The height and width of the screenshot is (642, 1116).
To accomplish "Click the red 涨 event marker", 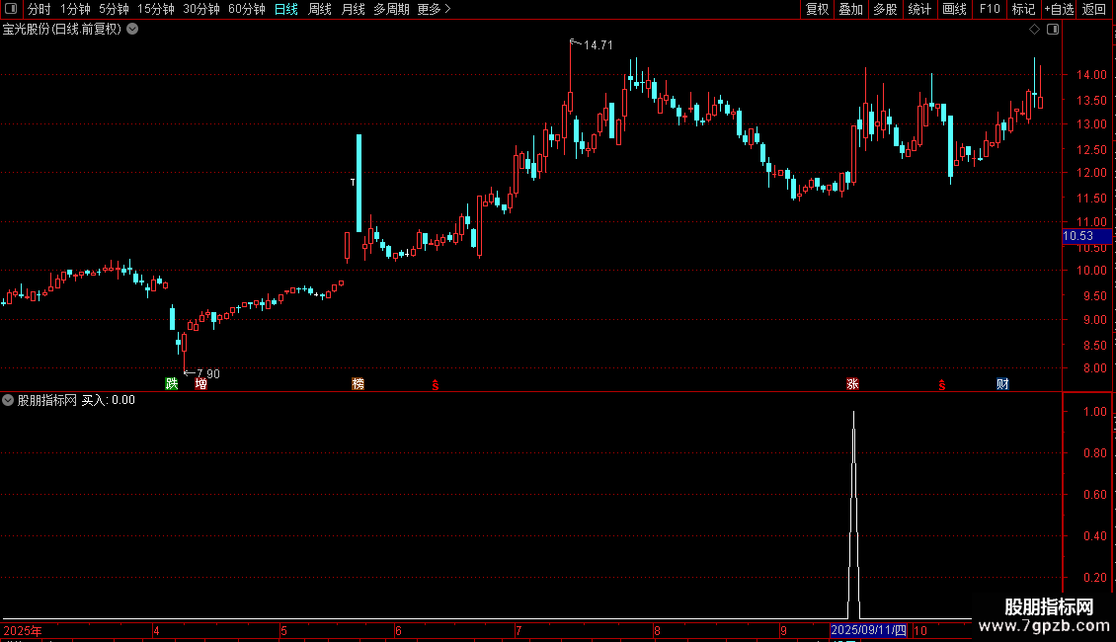I will click(x=852, y=383).
